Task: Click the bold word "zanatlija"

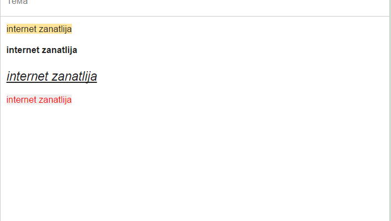Action: tap(59, 50)
